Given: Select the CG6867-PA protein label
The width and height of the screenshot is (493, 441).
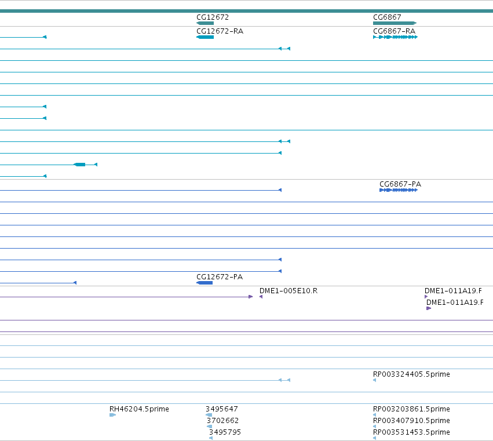Looking at the screenshot, I should [400, 184].
